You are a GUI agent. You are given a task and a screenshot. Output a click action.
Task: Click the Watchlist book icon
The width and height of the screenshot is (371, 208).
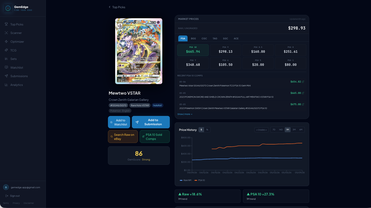point(6,67)
